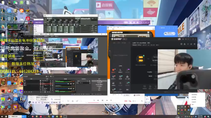
Task: Toggle lock on the first OBS source
Action: [52, 81]
